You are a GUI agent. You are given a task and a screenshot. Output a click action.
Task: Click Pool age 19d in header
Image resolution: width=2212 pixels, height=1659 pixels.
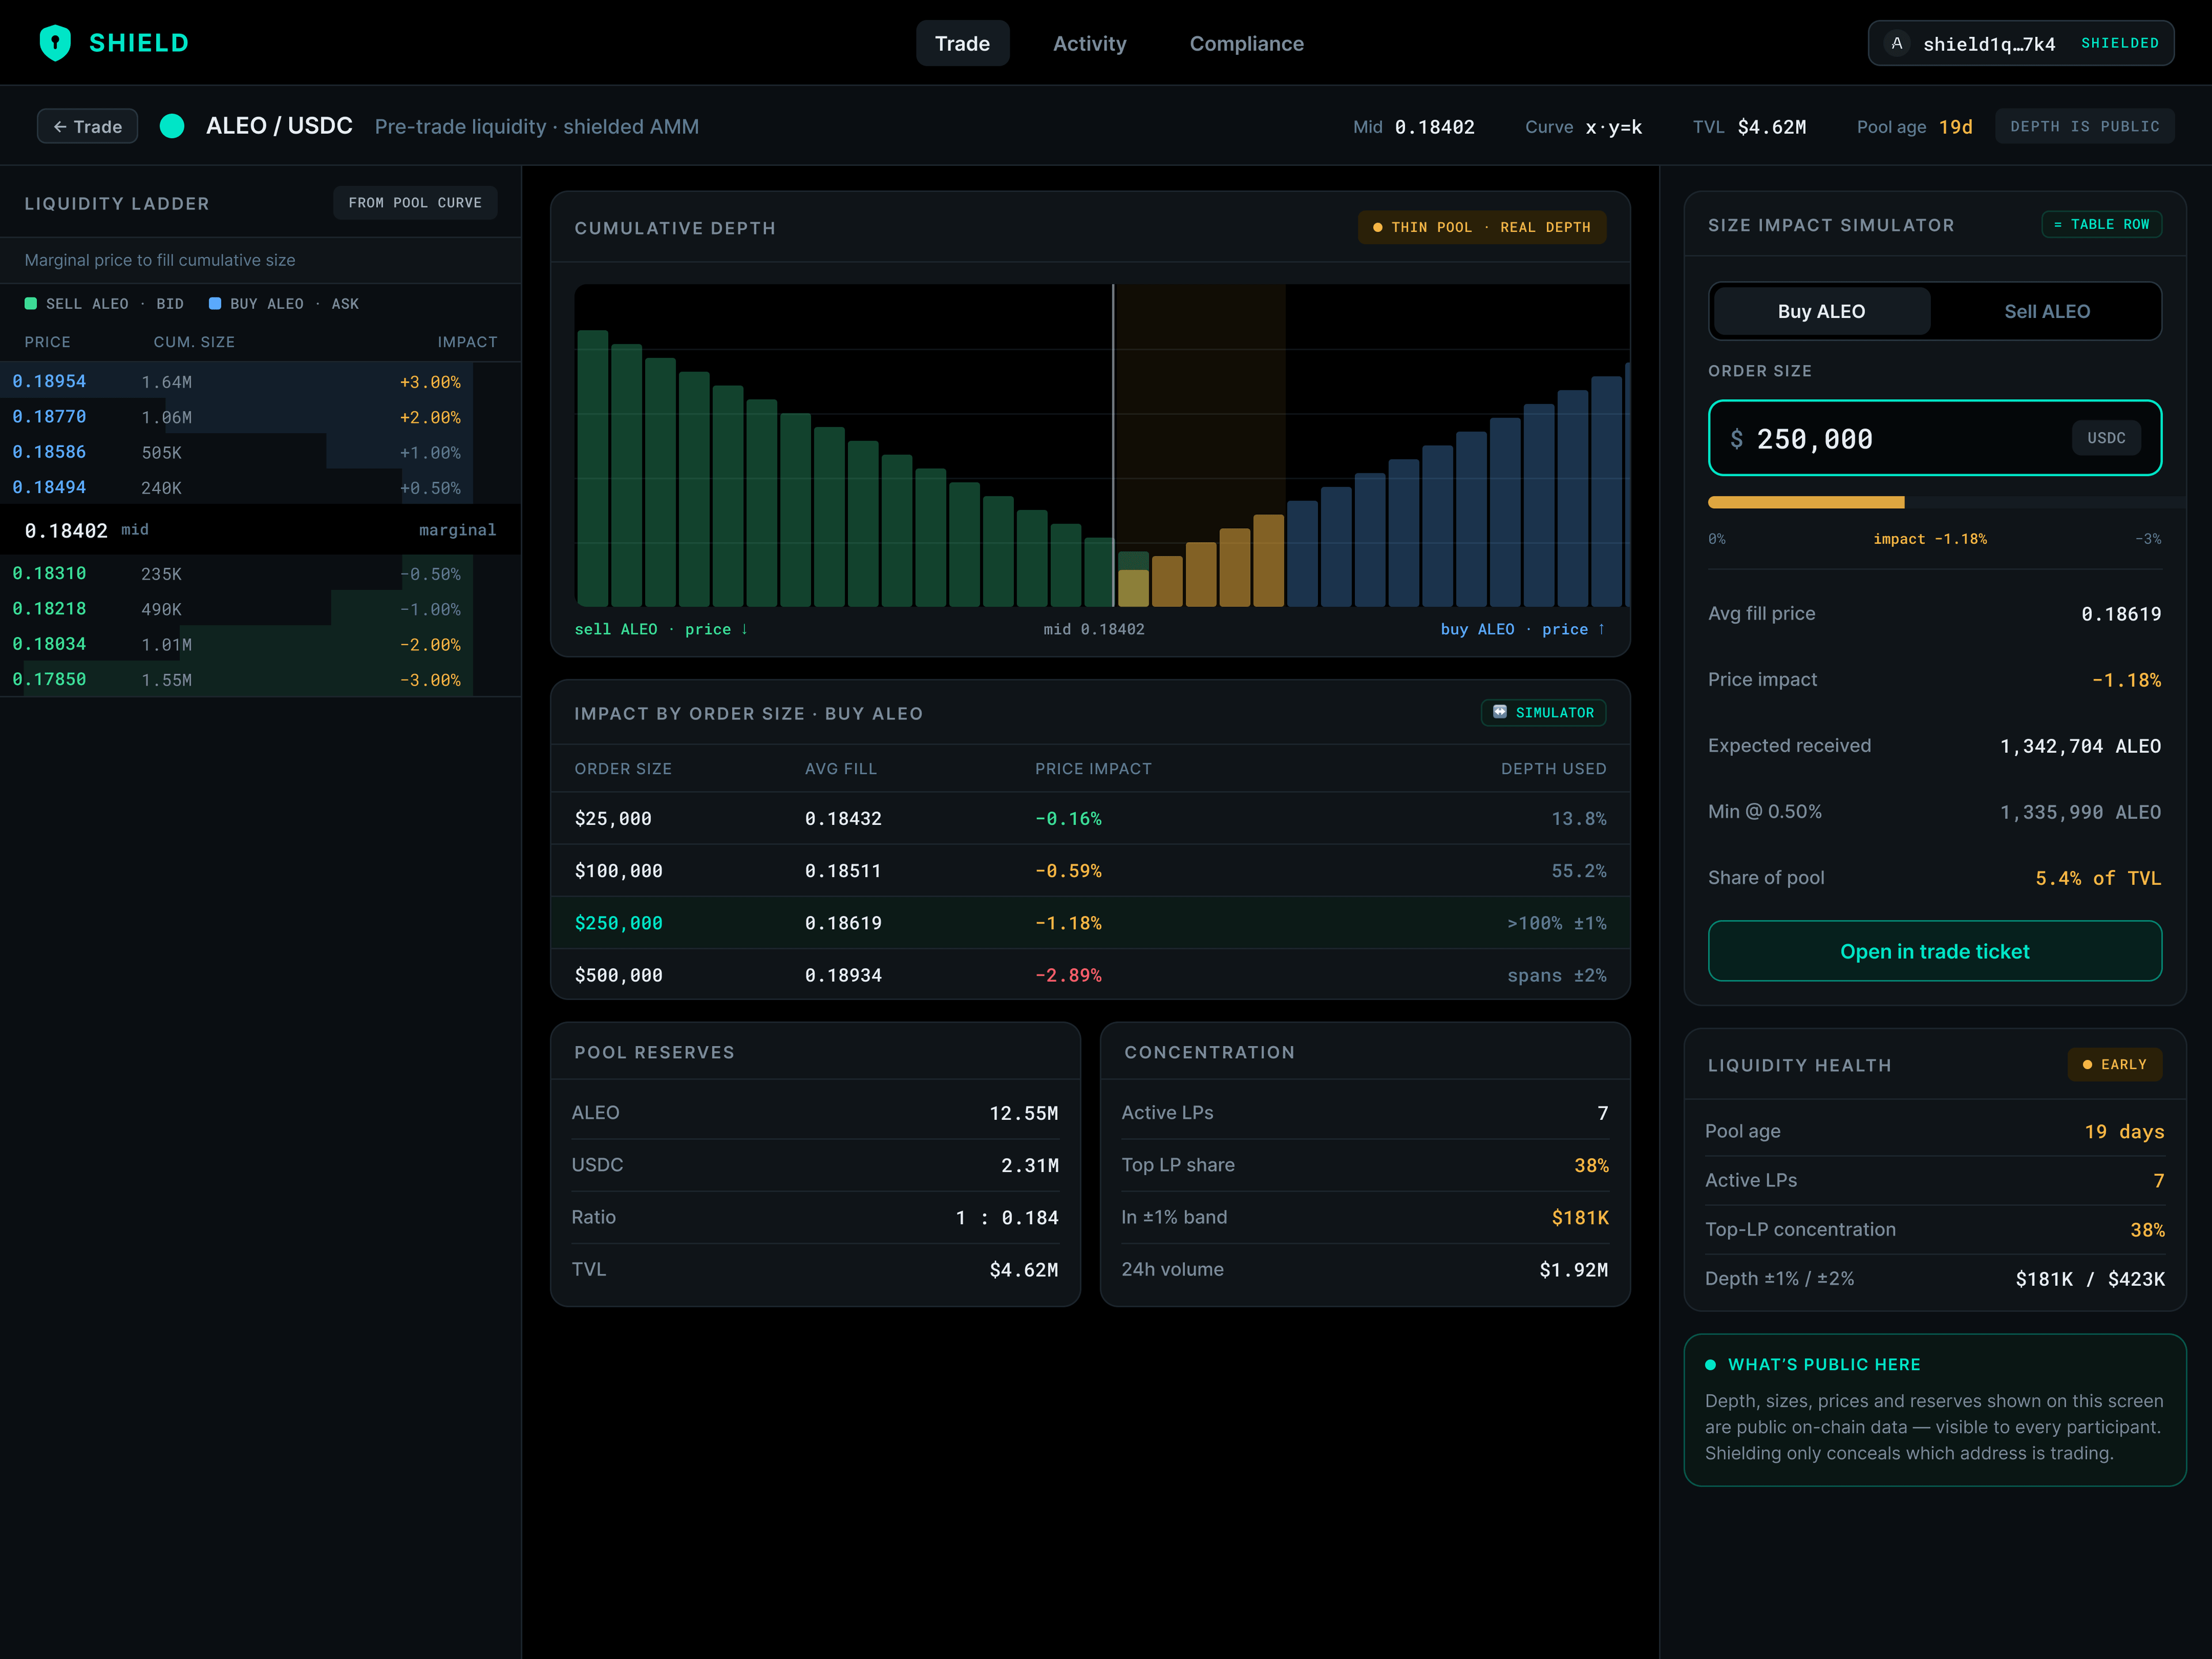click(1914, 126)
